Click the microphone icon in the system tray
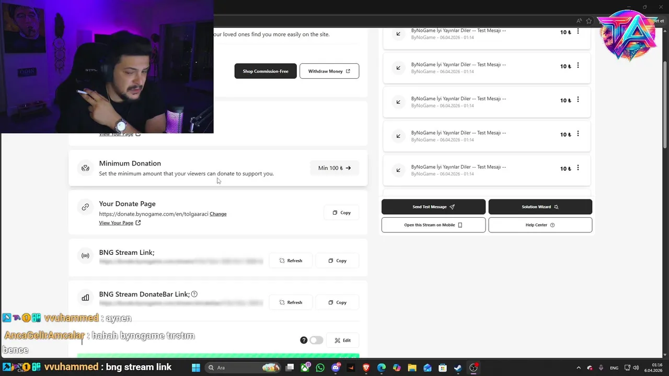The width and height of the screenshot is (669, 376). (601, 368)
